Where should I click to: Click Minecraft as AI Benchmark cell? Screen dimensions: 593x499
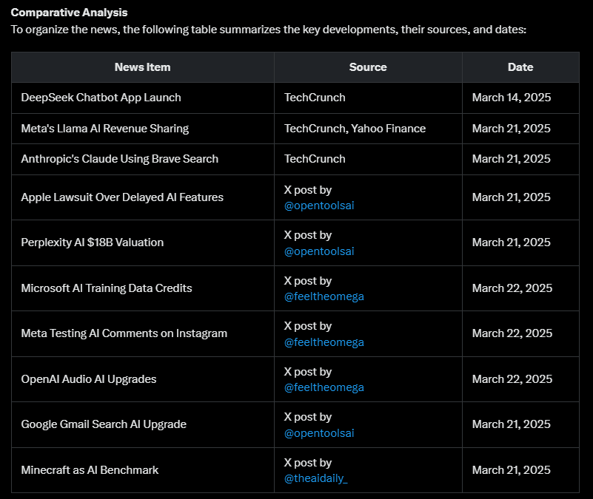pyautogui.click(x=90, y=470)
